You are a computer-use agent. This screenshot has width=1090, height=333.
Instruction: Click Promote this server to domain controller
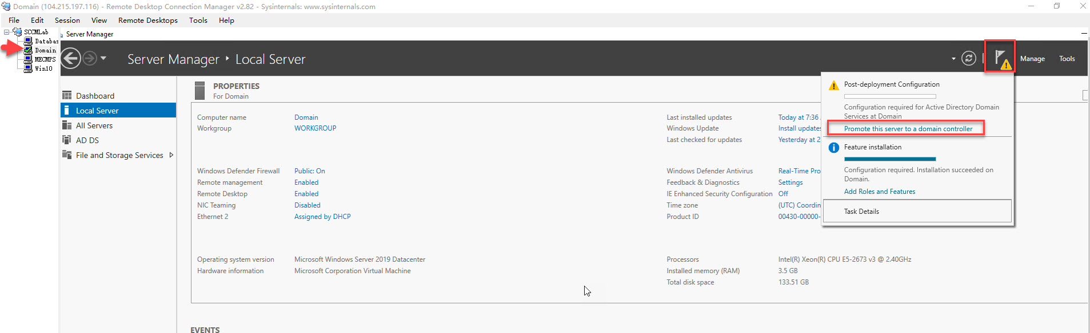[908, 129]
